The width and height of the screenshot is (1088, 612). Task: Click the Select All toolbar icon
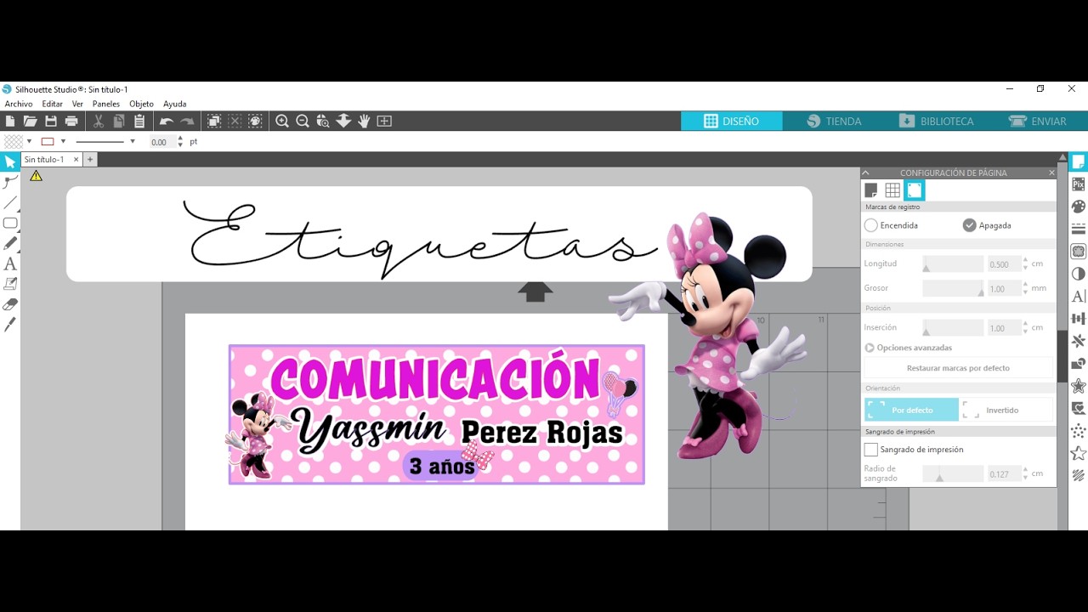pos(214,122)
